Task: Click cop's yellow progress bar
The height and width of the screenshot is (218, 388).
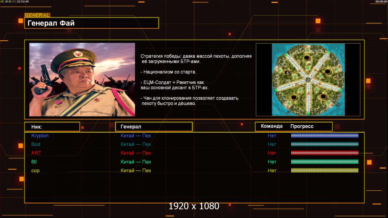Action: (325, 170)
